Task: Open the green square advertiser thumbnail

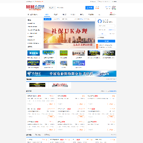Action: 64,53
